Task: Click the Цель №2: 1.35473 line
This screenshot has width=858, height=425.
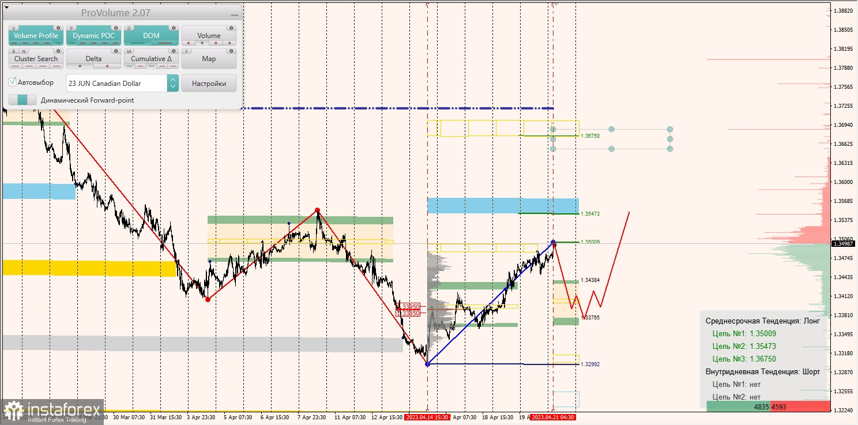Action: pos(744,346)
